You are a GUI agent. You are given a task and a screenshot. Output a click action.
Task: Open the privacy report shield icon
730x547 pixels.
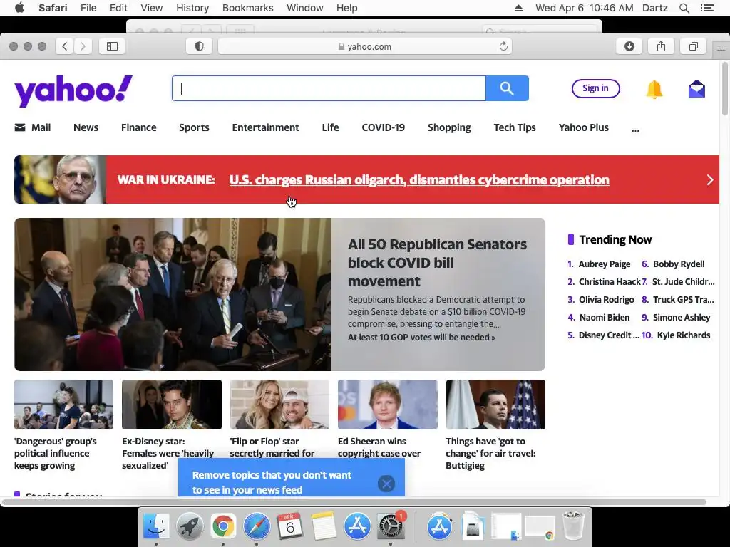click(200, 46)
